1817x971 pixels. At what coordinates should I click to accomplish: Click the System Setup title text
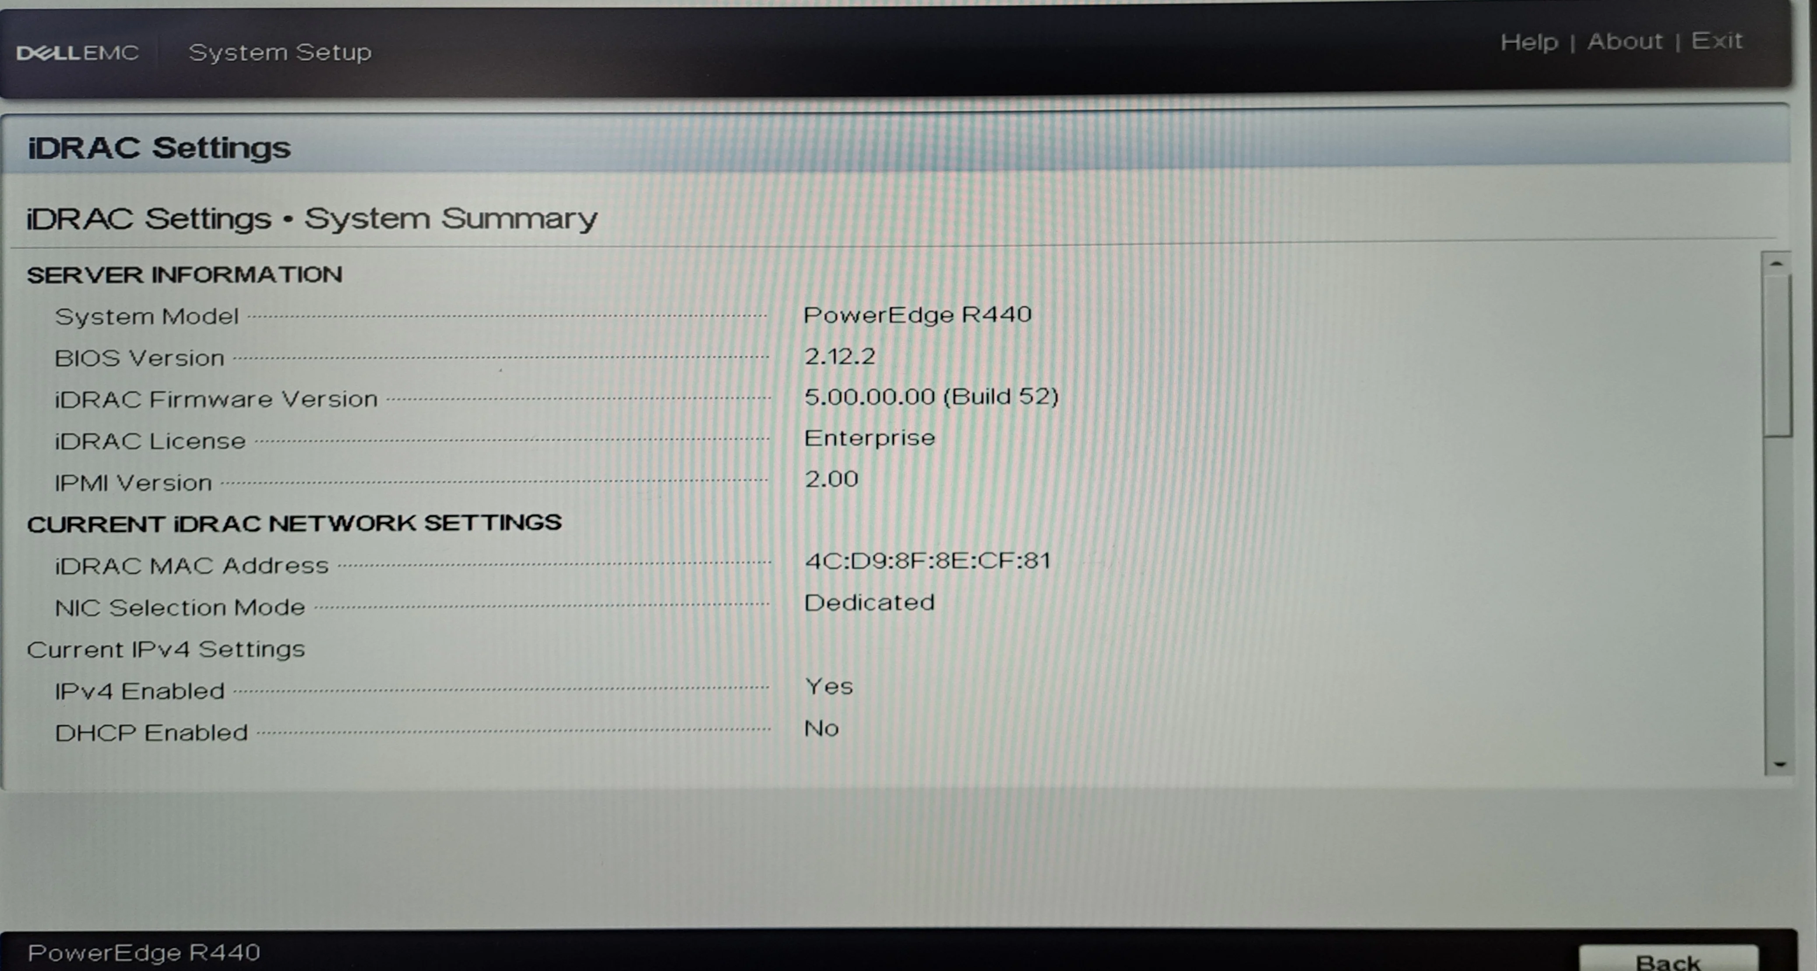tap(280, 52)
